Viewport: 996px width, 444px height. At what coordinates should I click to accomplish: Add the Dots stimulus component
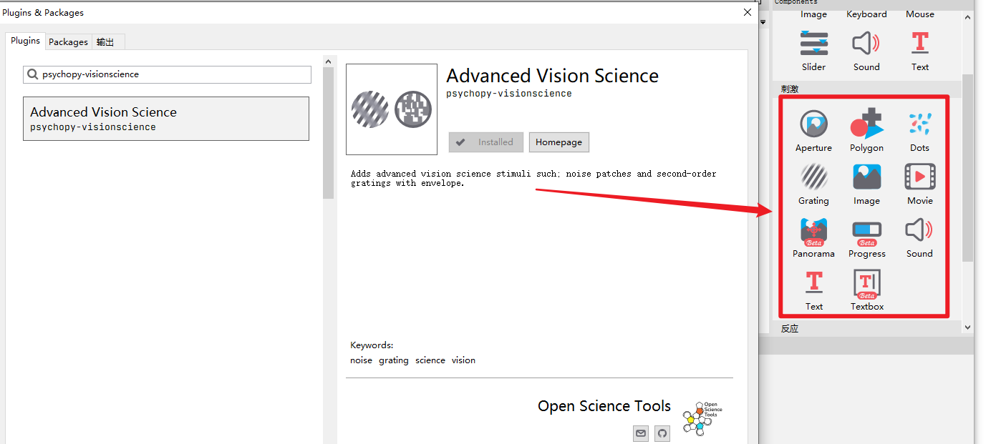click(x=919, y=124)
